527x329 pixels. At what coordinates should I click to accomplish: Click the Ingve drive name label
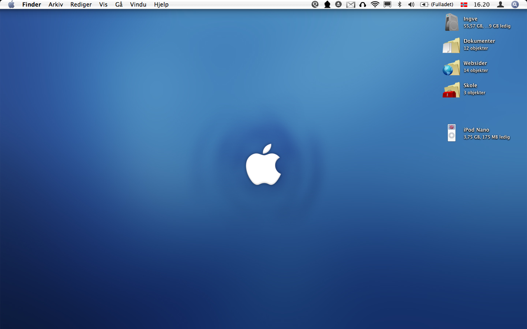(x=471, y=19)
